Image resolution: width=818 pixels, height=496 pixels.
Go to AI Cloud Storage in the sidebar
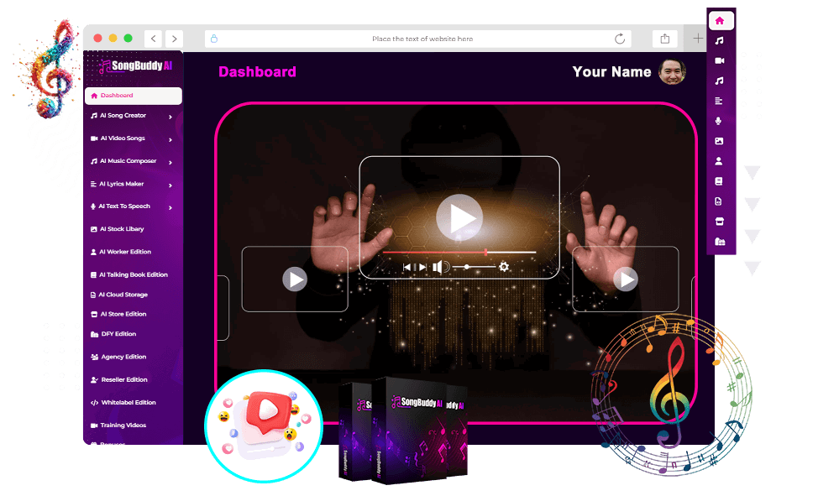[x=123, y=295]
